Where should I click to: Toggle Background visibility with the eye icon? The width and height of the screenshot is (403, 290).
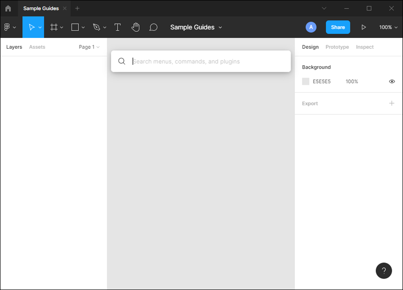click(x=392, y=81)
